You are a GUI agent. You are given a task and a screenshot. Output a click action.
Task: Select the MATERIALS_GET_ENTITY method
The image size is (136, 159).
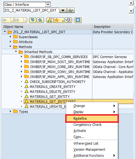(50, 97)
